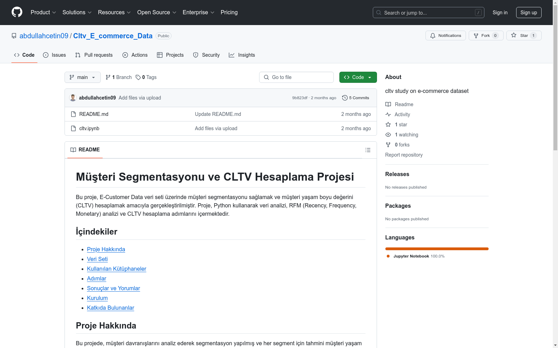Open the Projects tab

click(170, 55)
